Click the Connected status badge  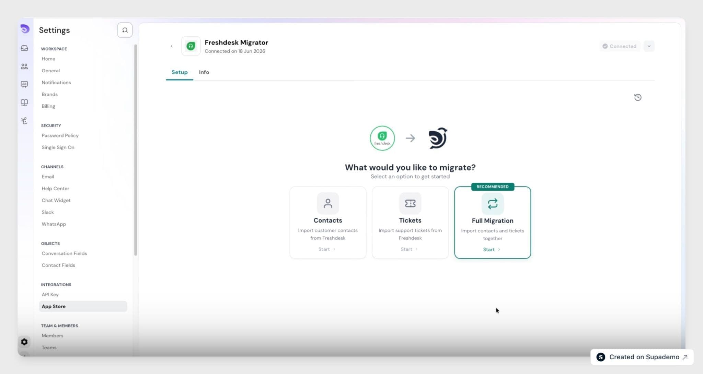620,46
